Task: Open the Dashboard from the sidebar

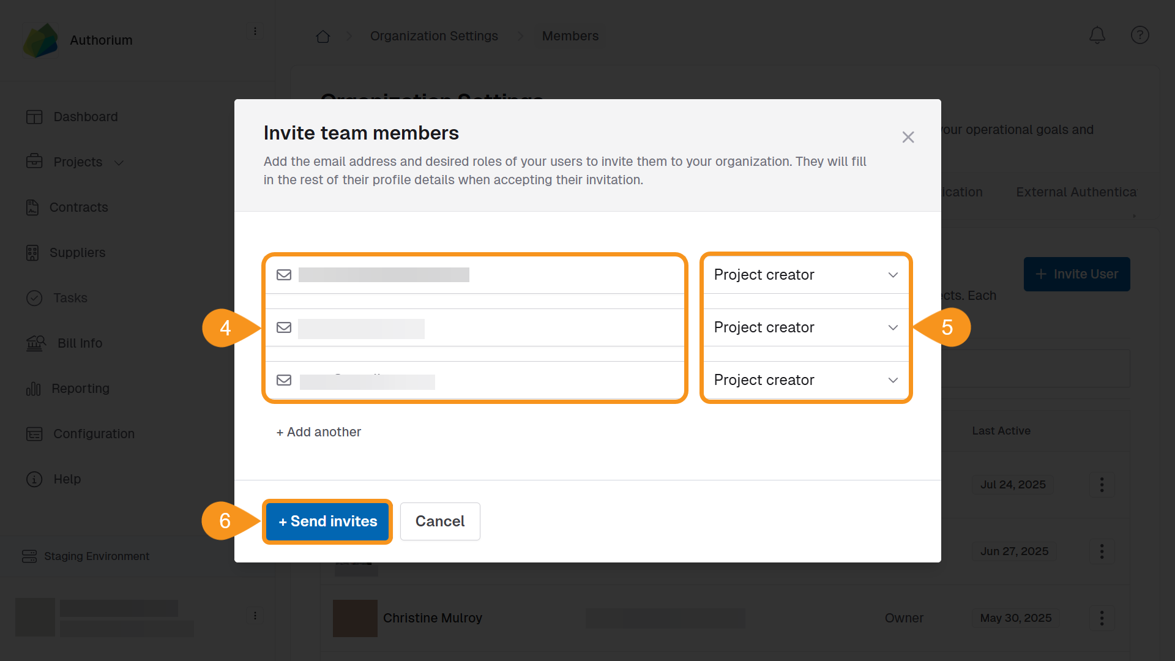Action: pos(85,116)
